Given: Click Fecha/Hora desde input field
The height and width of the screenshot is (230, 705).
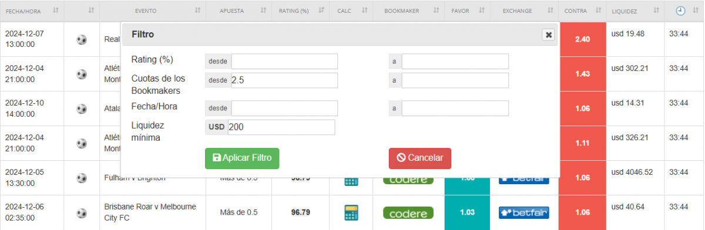Looking at the screenshot, I should (284, 109).
